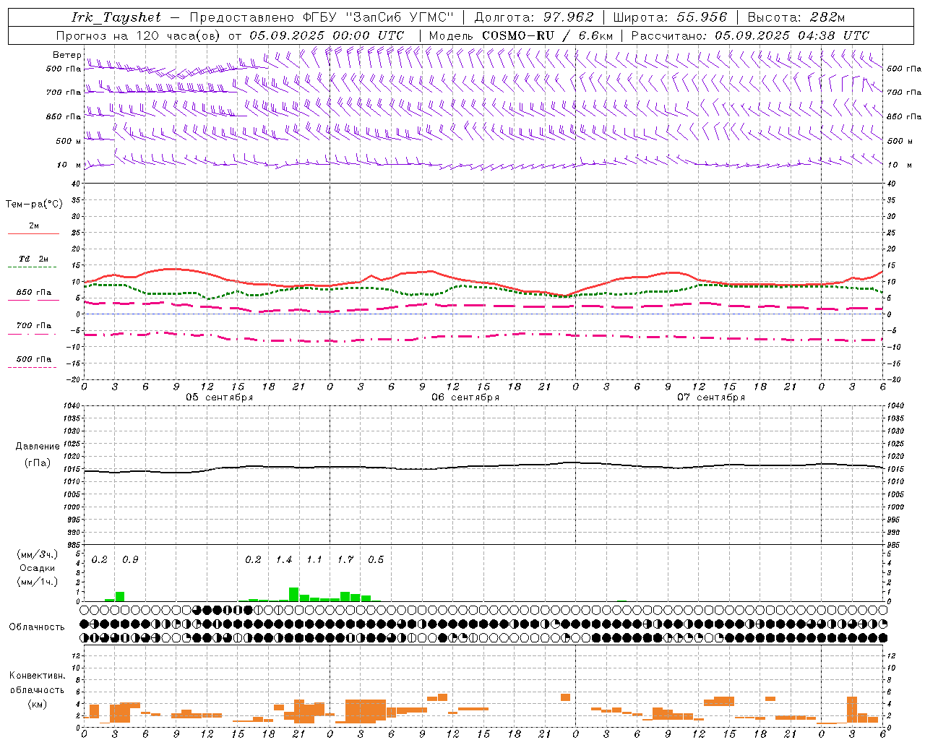The width and height of the screenshot is (925, 740).
Task: Click the black pressure curve
Action: point(484,466)
